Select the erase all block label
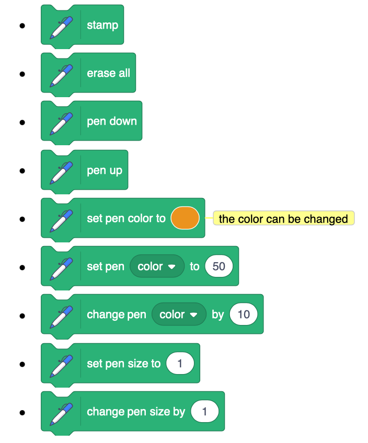This screenshot has width=368, height=443. pyautogui.click(x=109, y=73)
